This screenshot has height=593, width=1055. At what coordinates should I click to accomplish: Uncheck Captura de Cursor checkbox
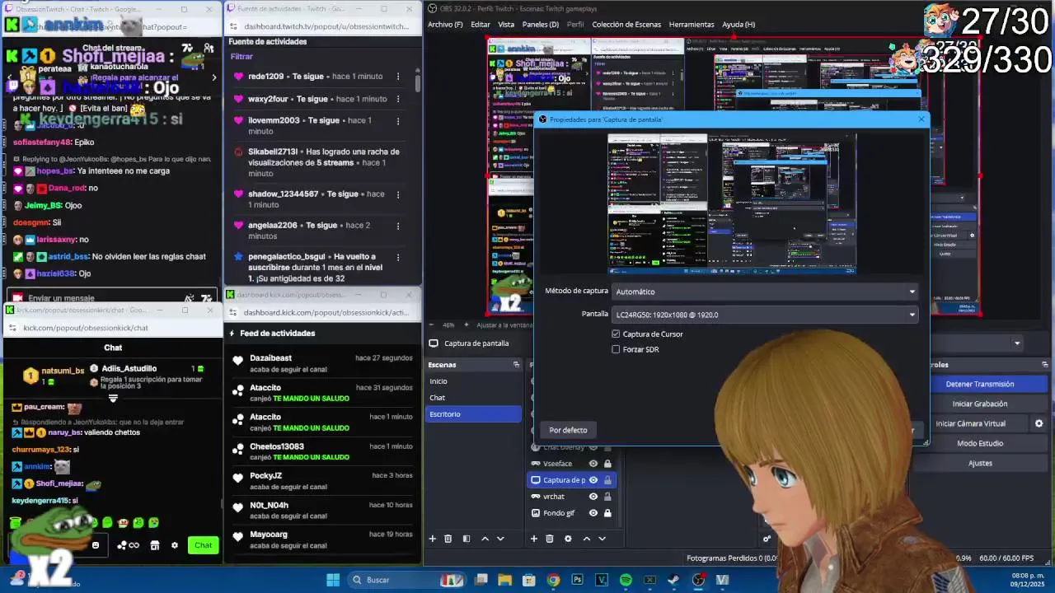616,334
